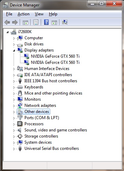Open the Properties toolbar icon
Screen dimensions: 124x171
[x=36, y=22]
